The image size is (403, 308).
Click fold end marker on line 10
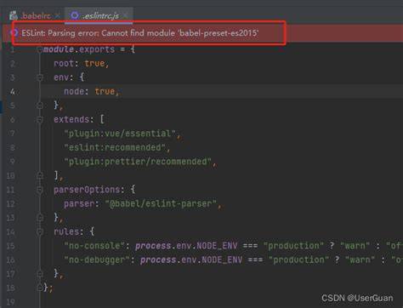tap(40, 176)
